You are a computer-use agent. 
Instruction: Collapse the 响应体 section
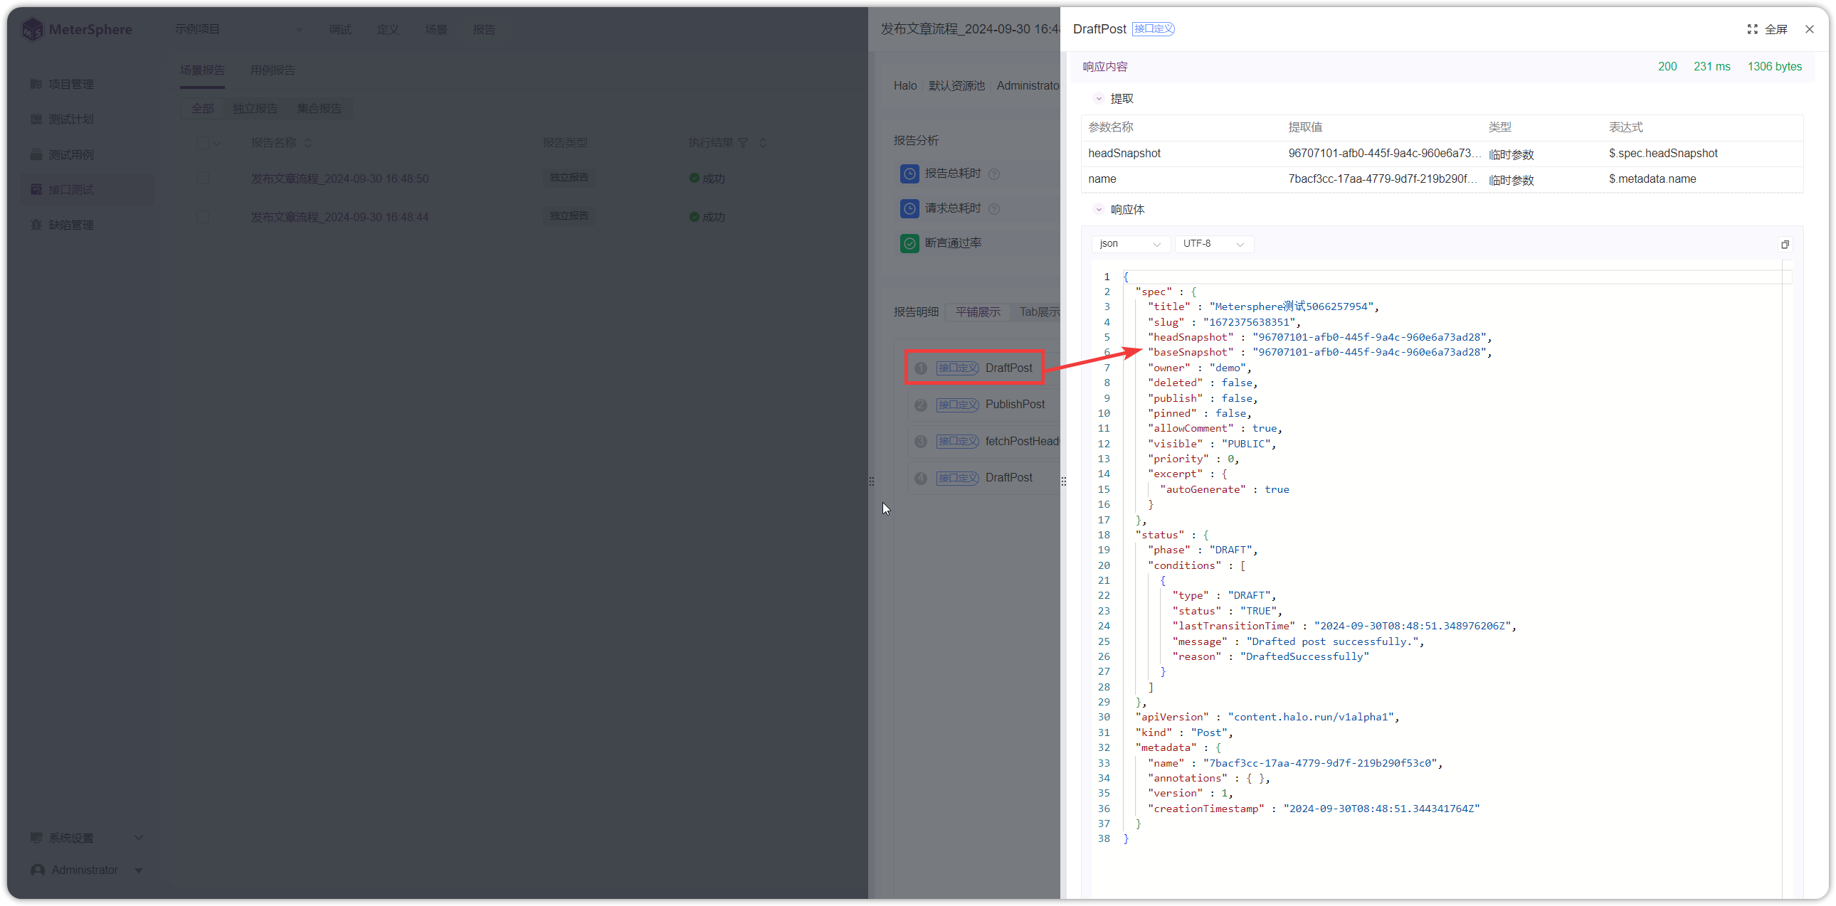point(1098,210)
